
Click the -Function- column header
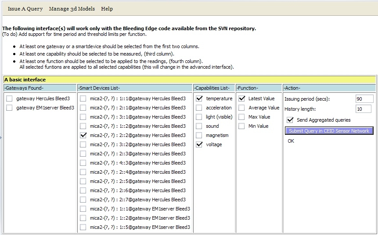click(x=259, y=88)
